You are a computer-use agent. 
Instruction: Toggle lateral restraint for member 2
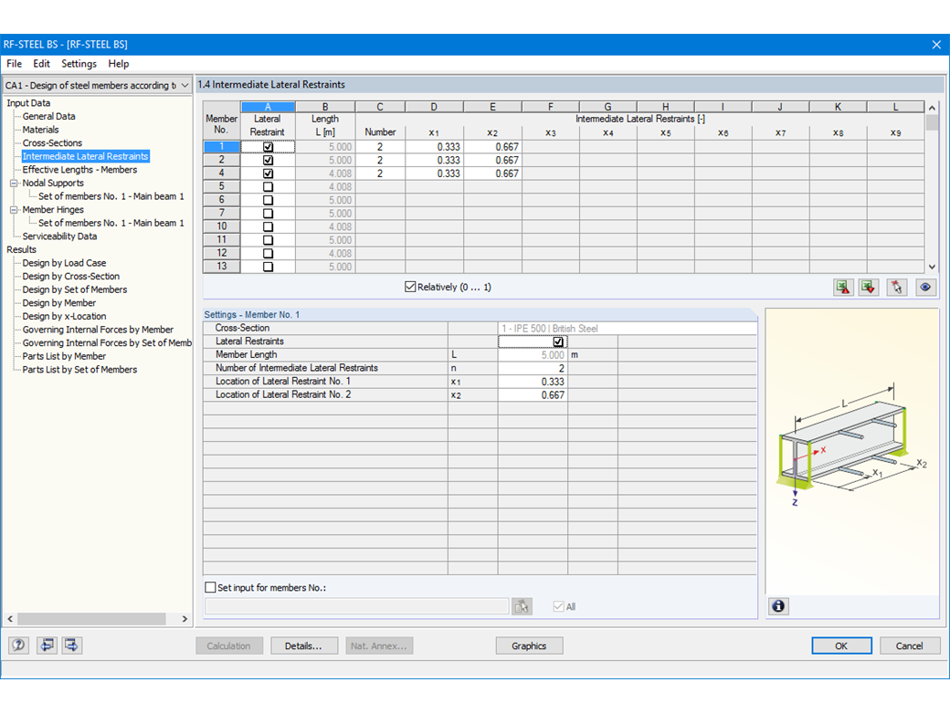[268, 160]
